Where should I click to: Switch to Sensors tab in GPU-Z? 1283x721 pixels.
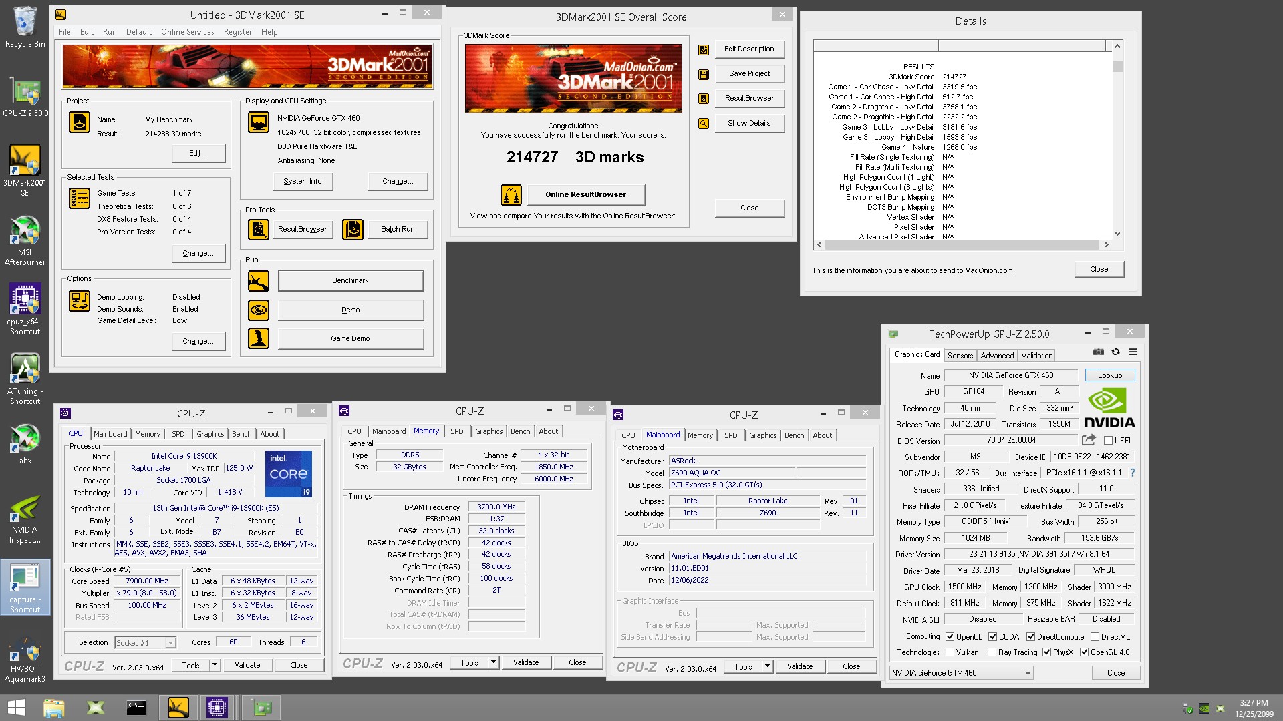click(x=960, y=356)
